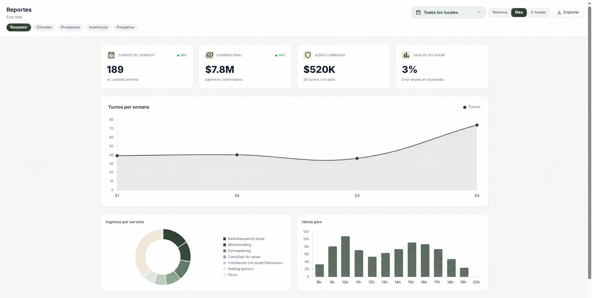This screenshot has height=298, width=592.
Task: Click the "26 turnos con seña" caption
Action: [x=319, y=80]
